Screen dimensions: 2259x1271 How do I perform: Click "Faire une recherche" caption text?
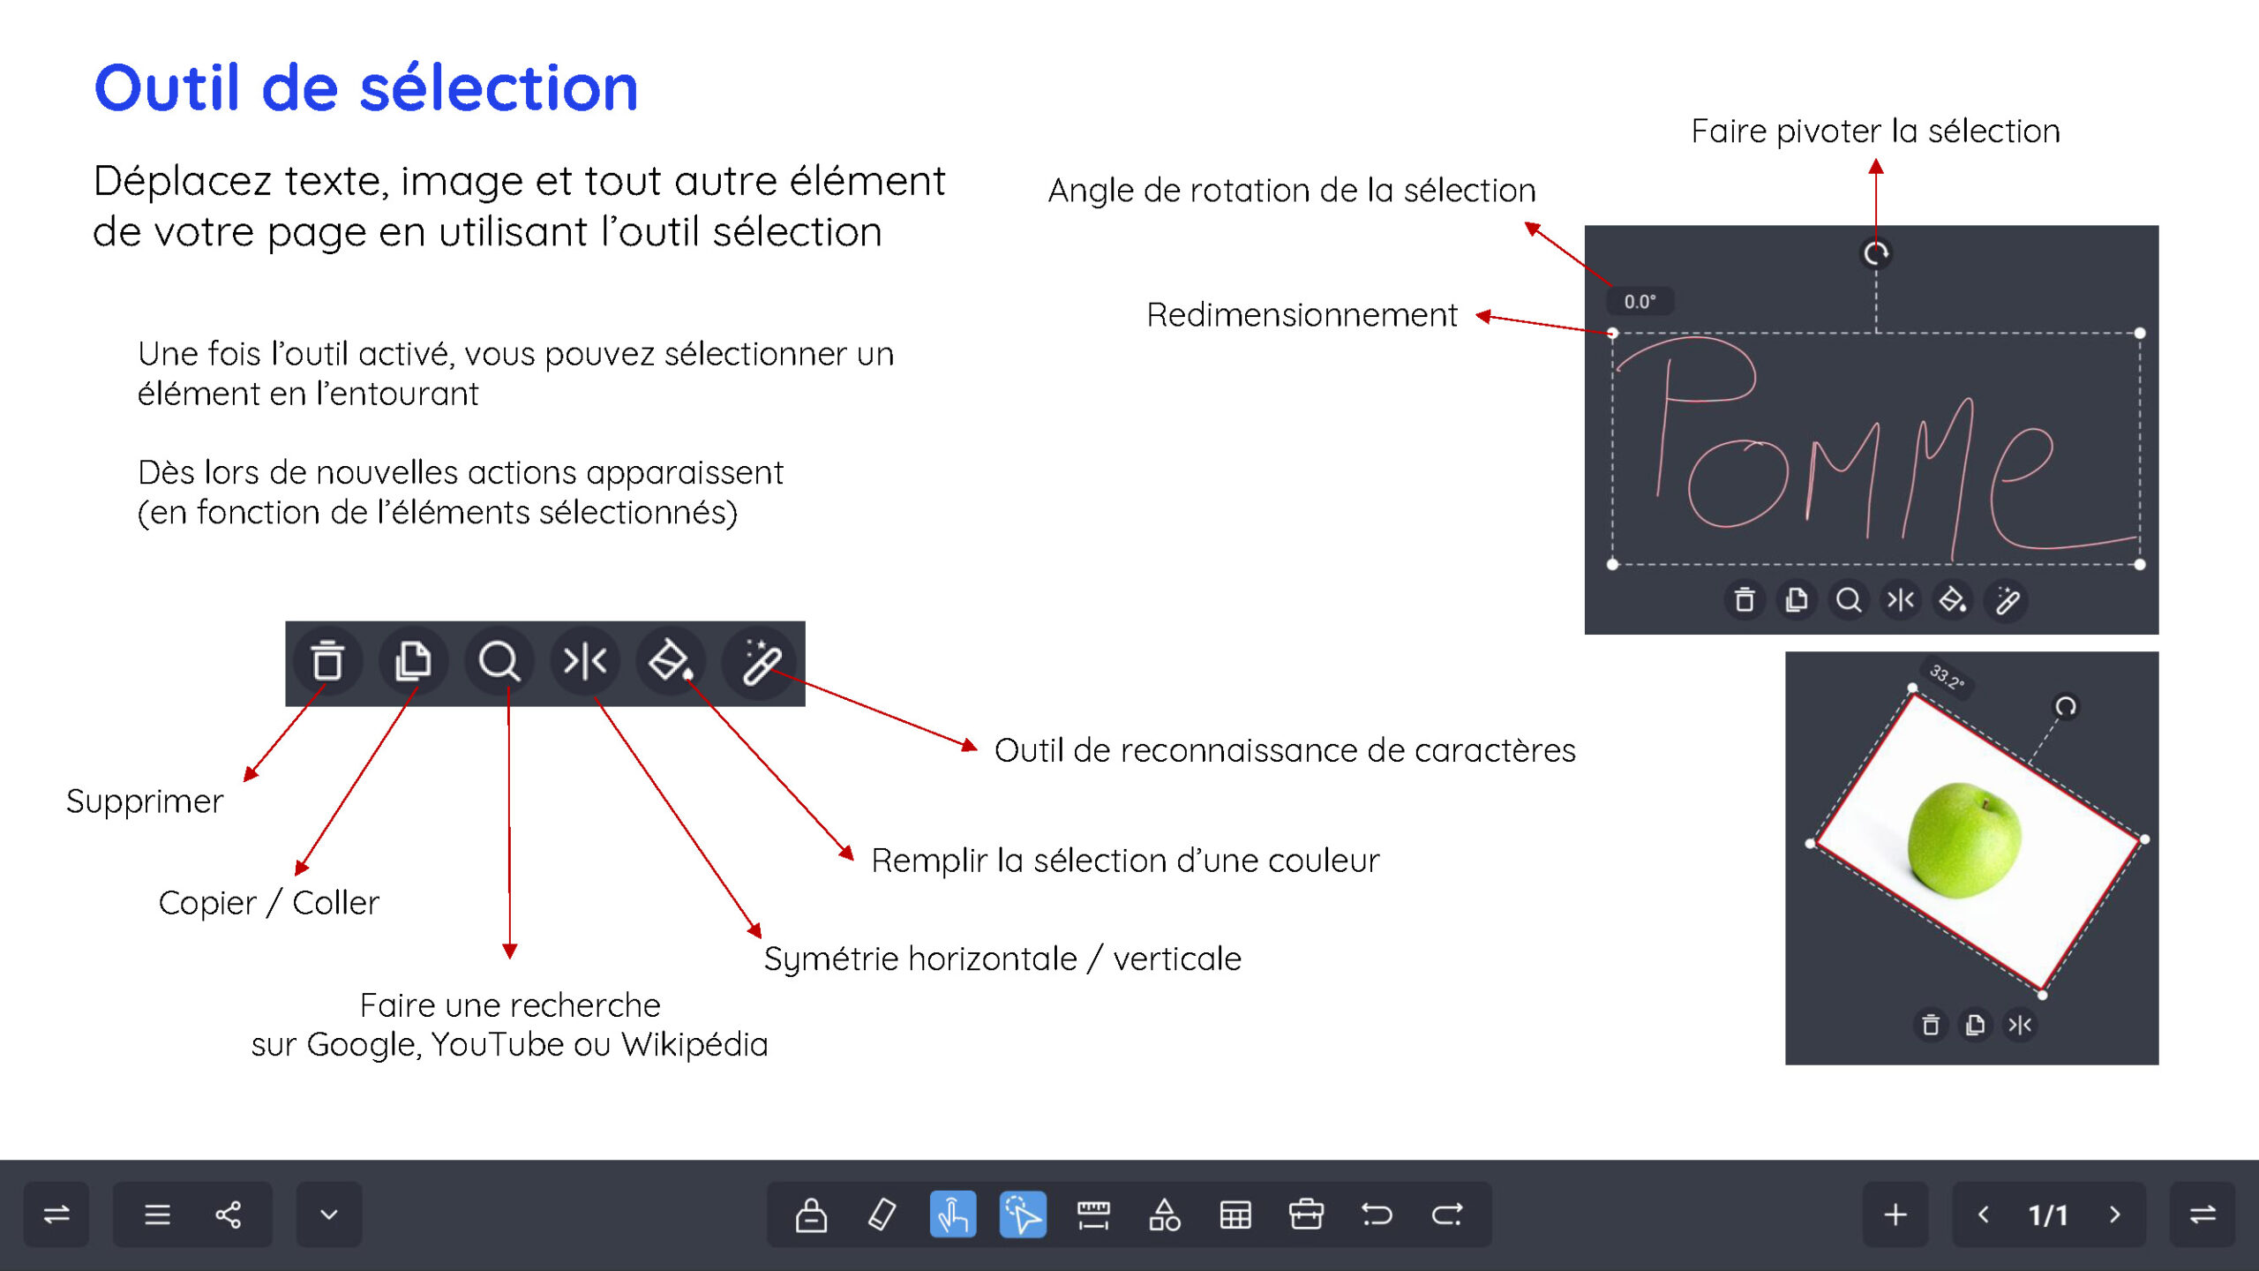tap(510, 1005)
